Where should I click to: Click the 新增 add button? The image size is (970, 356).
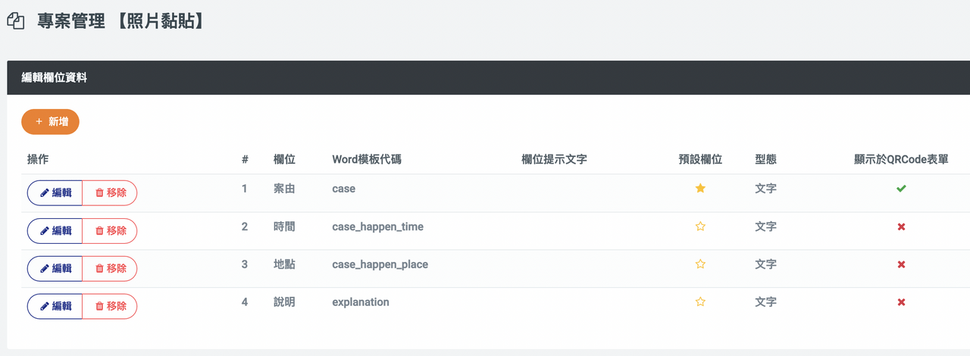tap(50, 121)
